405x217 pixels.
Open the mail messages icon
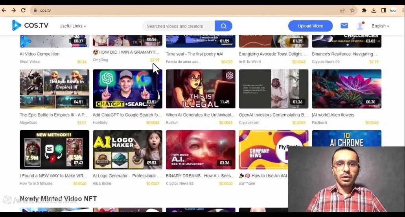tap(344, 26)
